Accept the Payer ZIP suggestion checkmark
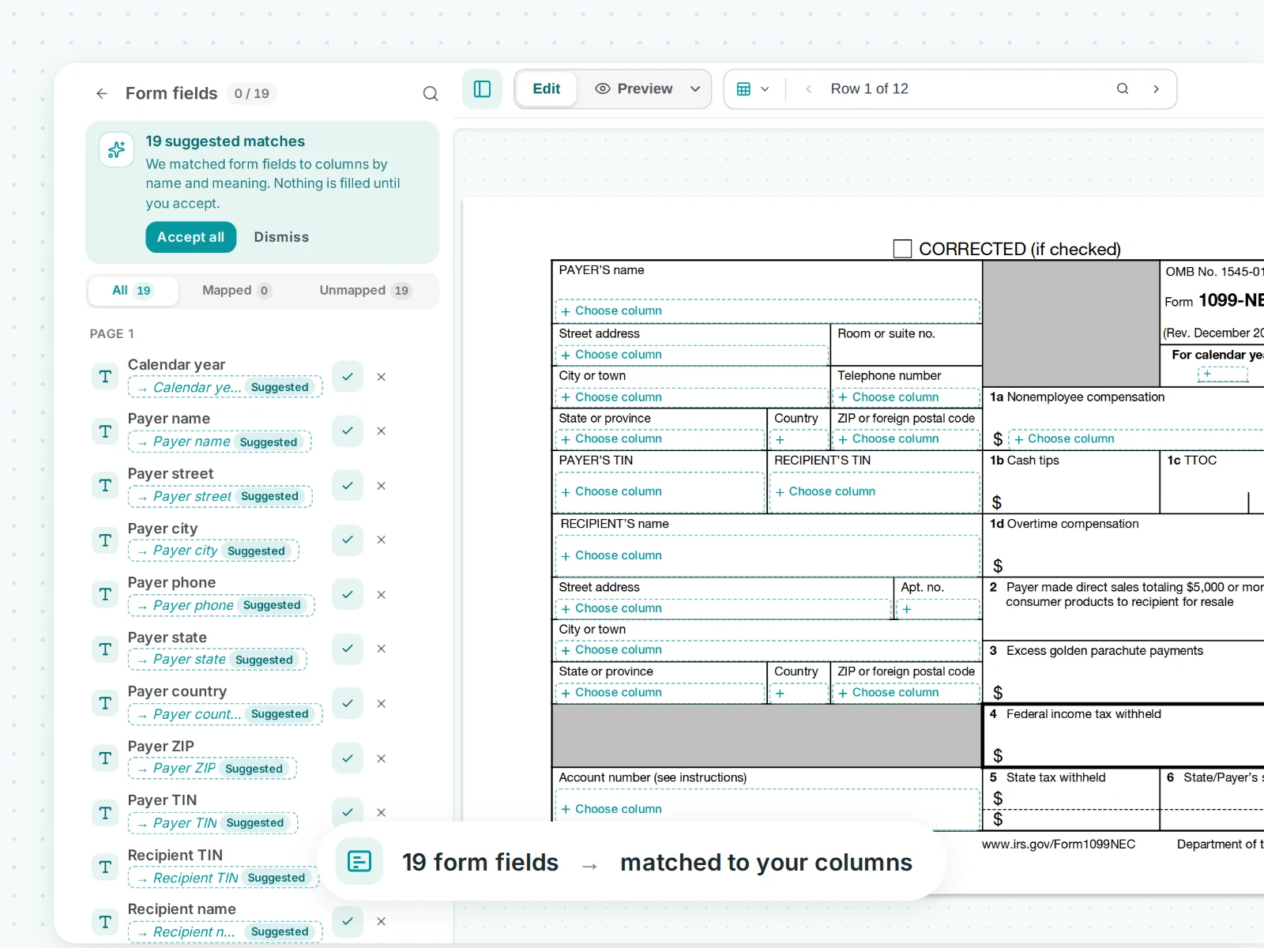The height and width of the screenshot is (948, 1264). [348, 758]
